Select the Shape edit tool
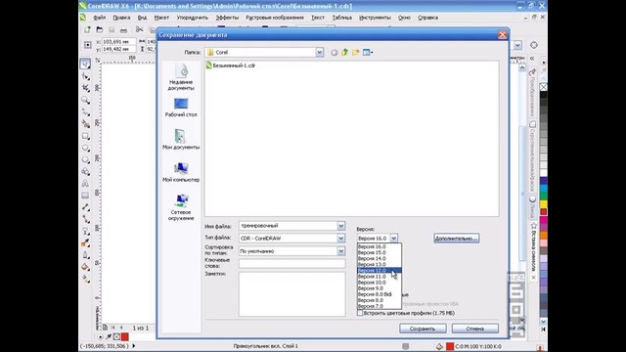The height and width of the screenshot is (352, 626). click(x=85, y=76)
